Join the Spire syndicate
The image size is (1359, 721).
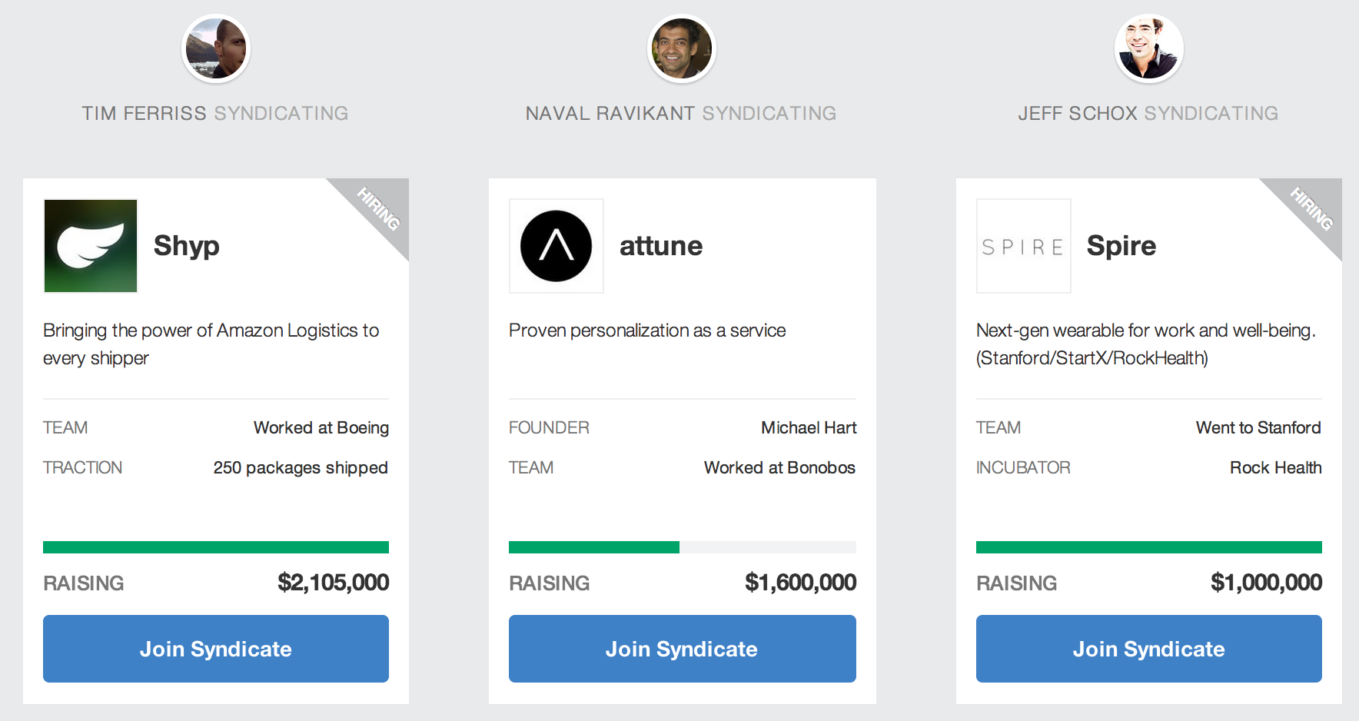click(x=1148, y=649)
